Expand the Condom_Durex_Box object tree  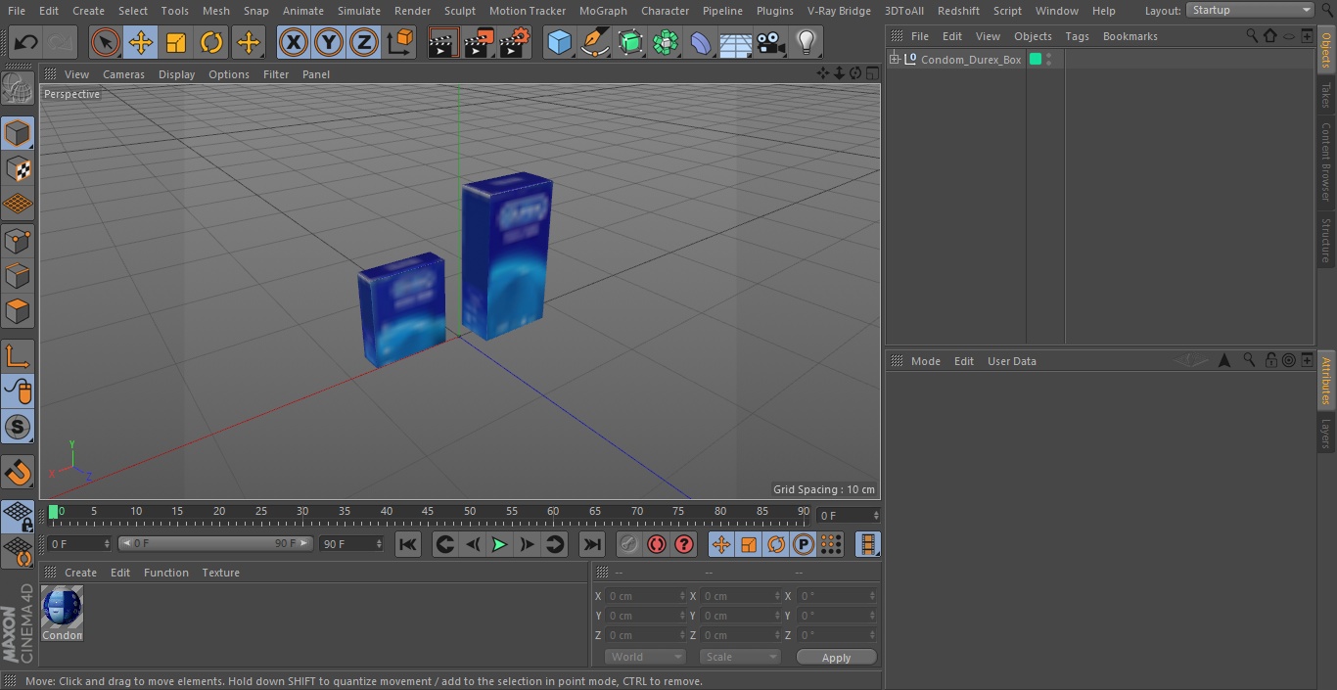[895, 60]
